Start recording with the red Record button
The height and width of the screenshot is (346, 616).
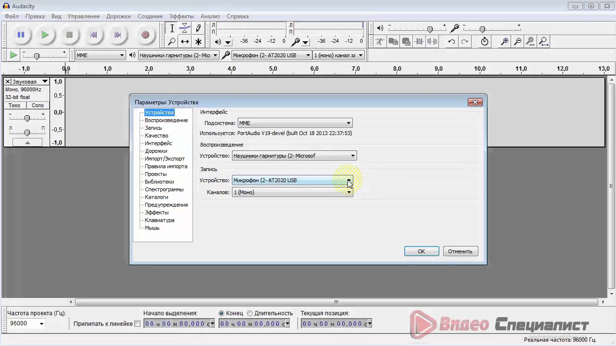tap(145, 35)
